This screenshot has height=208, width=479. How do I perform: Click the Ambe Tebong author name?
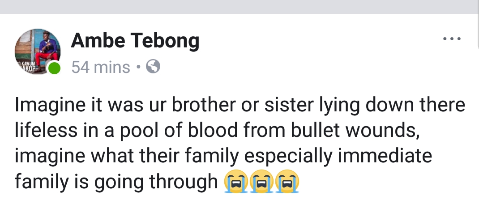(135, 41)
